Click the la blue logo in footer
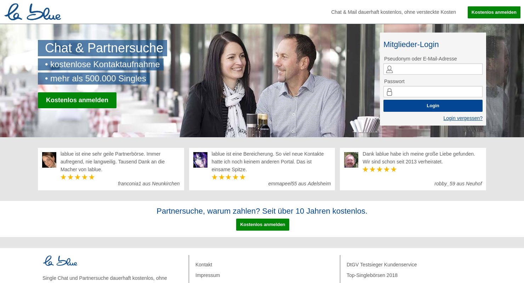524x283 pixels. pos(60,261)
